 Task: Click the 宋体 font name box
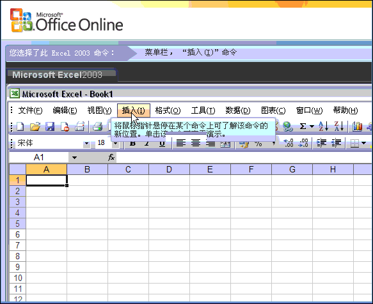[49, 143]
